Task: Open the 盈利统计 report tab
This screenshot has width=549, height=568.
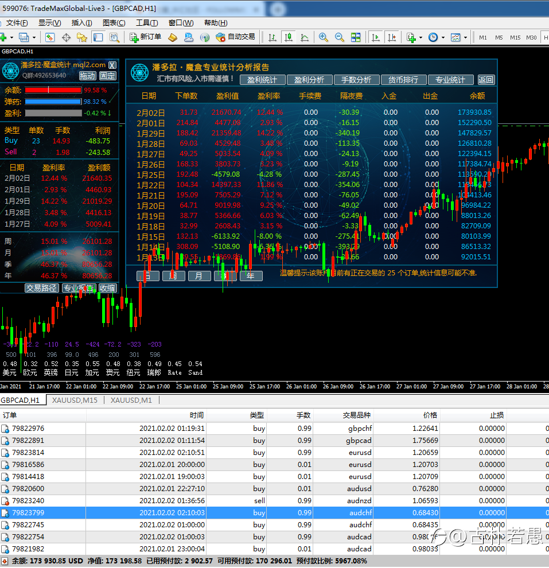Action: [262, 80]
